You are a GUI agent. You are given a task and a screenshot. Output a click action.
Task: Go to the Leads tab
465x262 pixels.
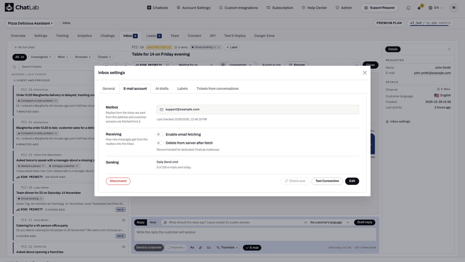[x=154, y=36]
